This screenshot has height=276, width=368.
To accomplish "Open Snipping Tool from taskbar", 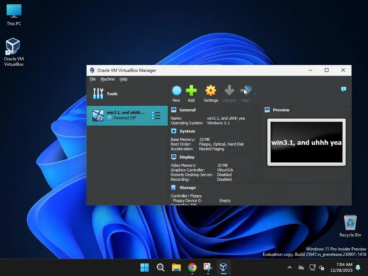I will coord(208,267).
